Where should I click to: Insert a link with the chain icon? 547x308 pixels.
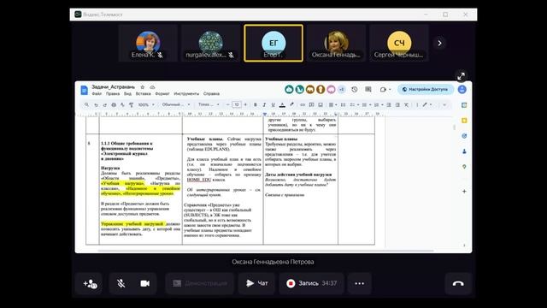point(303,104)
